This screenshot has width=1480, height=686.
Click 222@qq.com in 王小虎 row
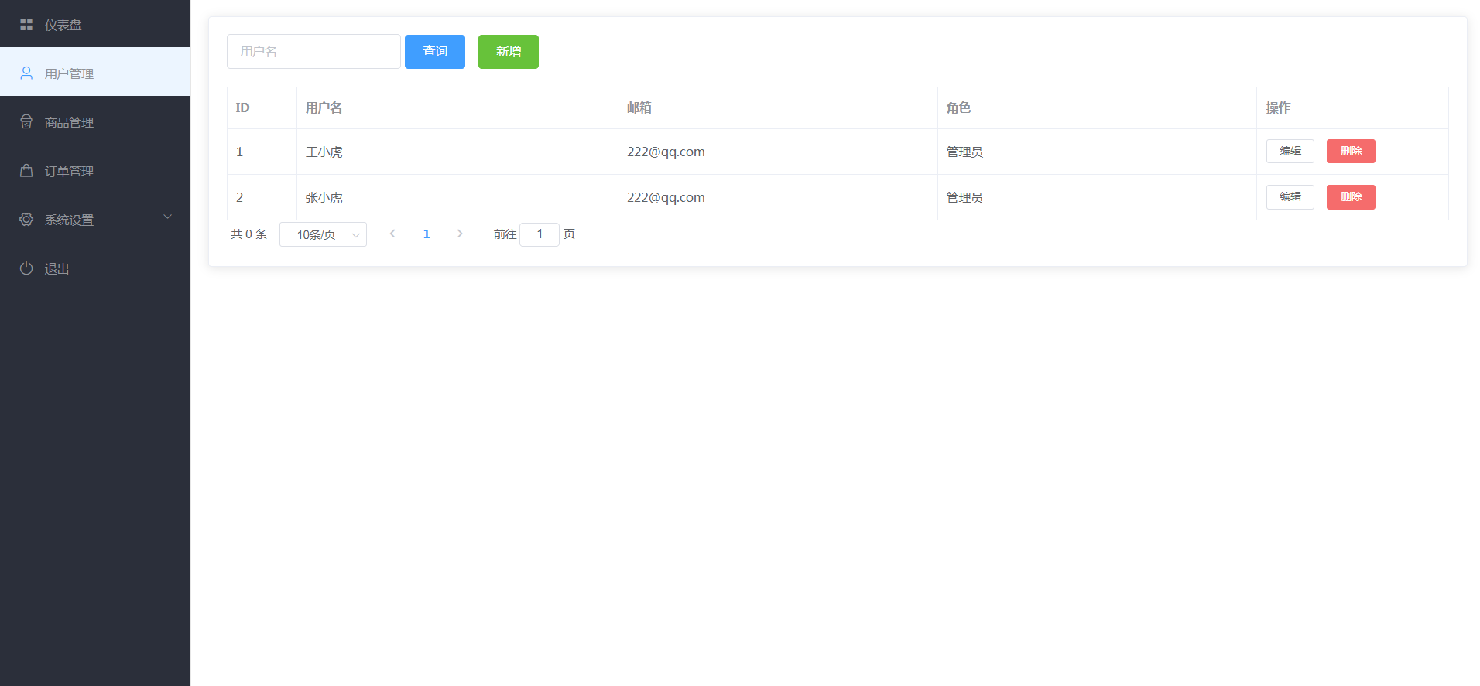click(x=666, y=152)
